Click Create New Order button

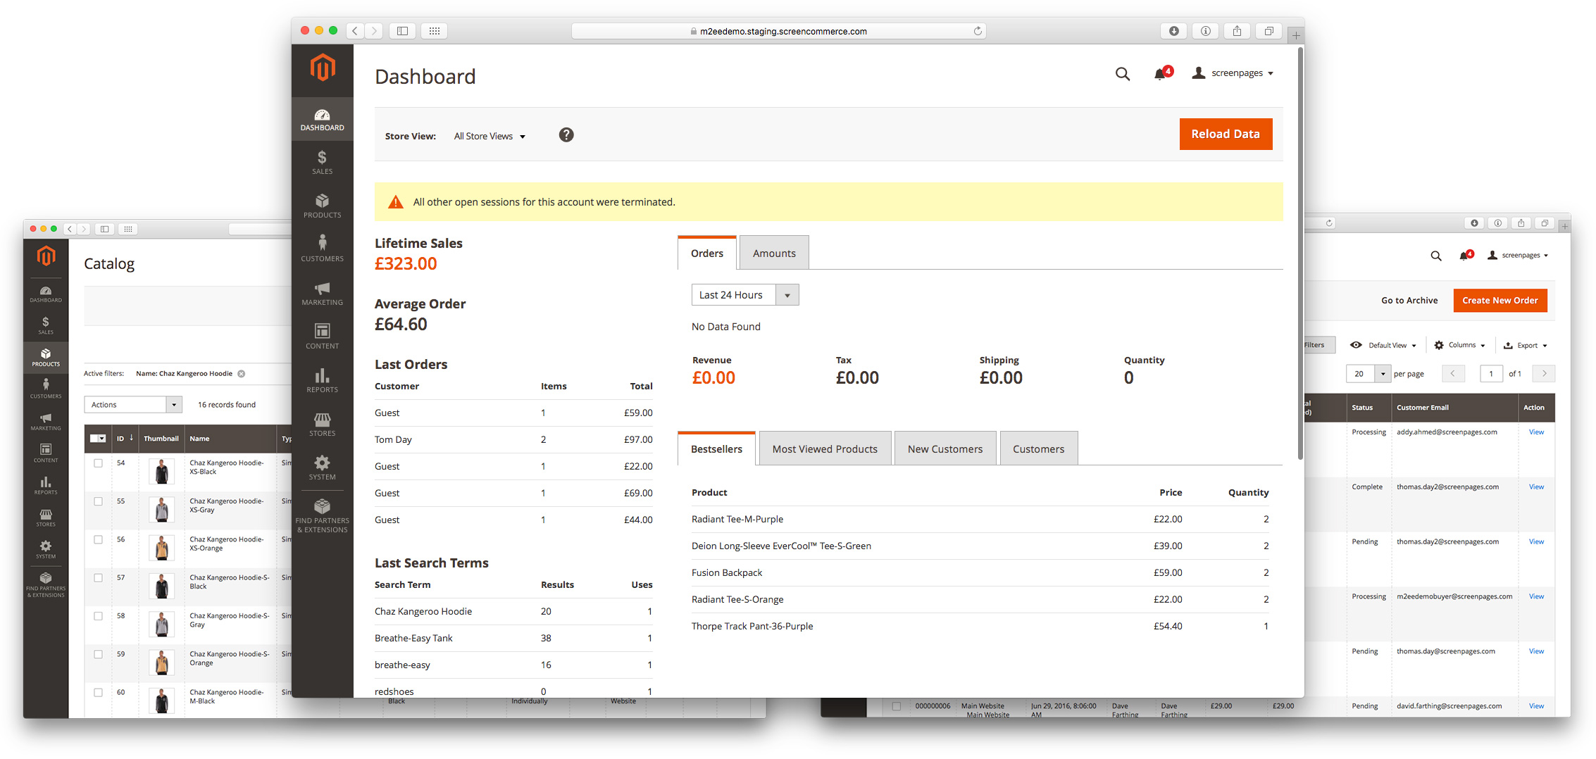click(1500, 301)
